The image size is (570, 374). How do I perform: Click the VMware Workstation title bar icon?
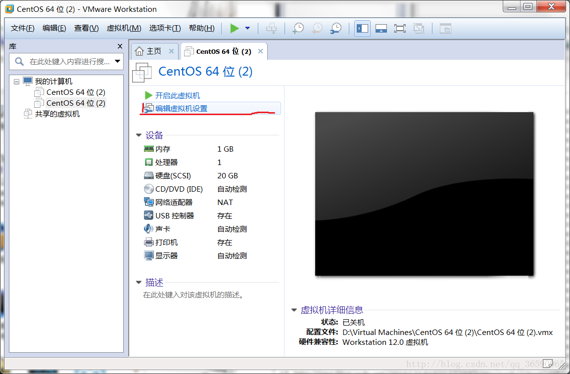pos(9,9)
